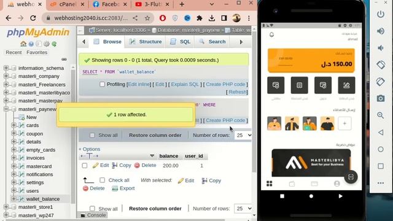This screenshot has width=393, height=221.
Task: Click Export for selected rows
Action: click(x=123, y=188)
